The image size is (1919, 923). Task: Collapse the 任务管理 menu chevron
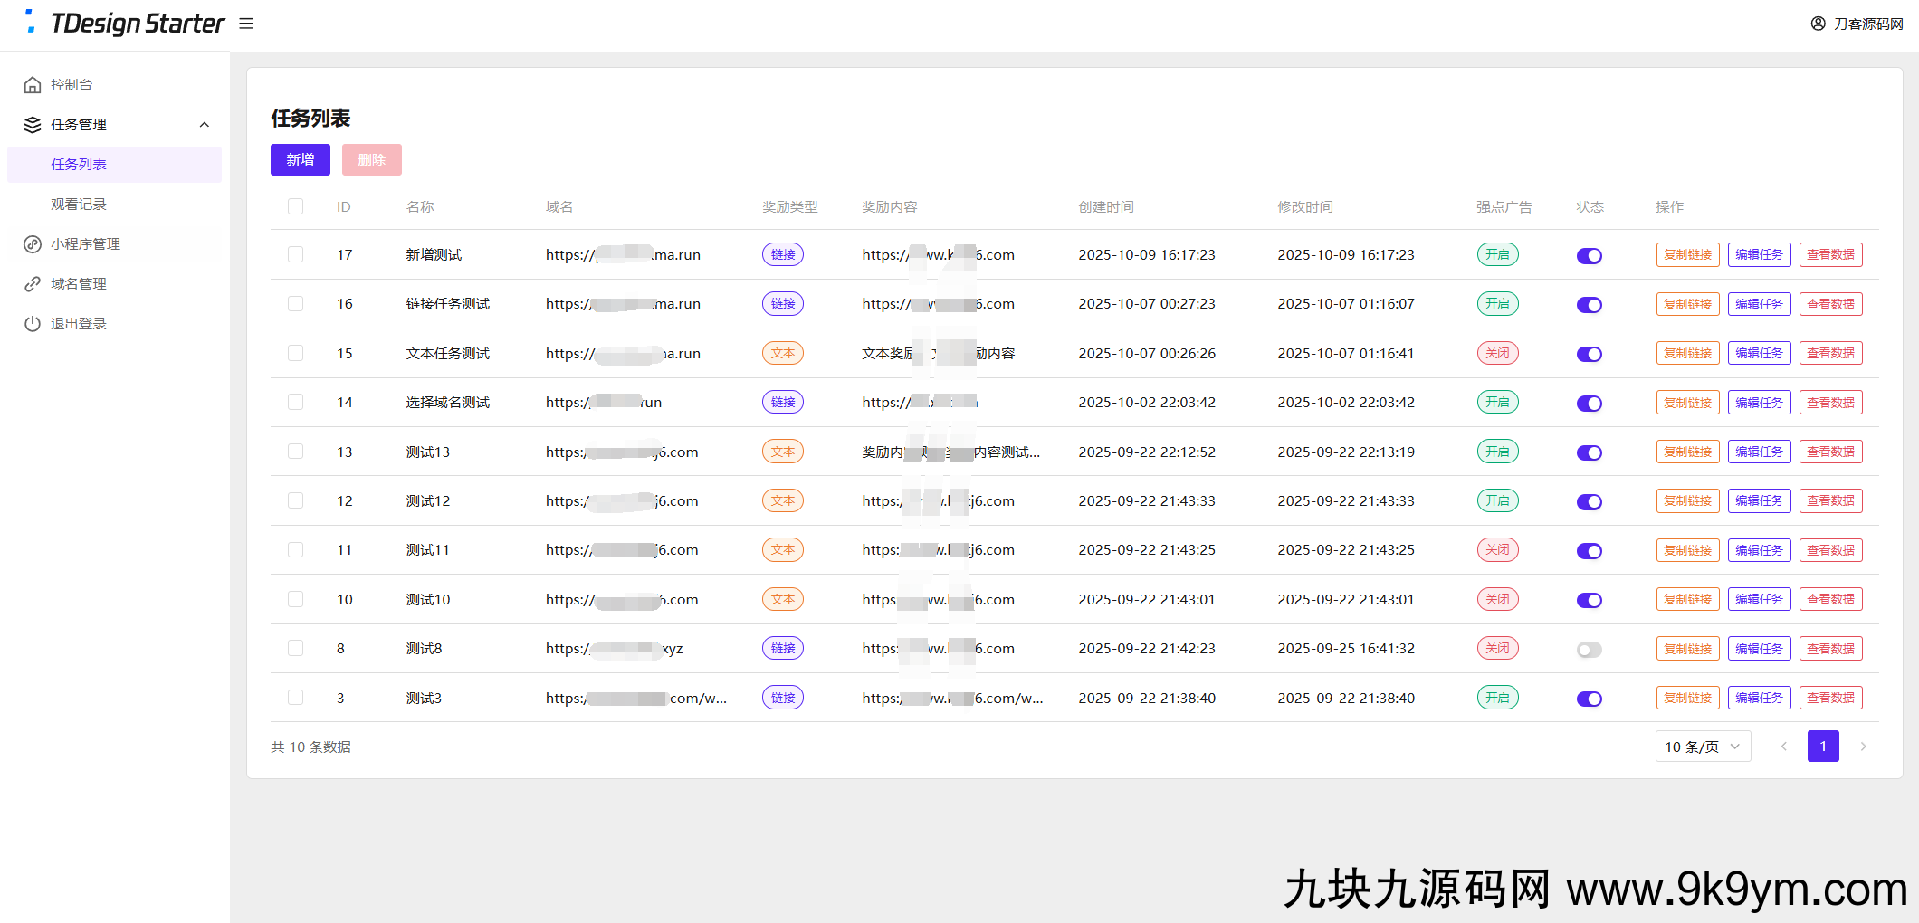(205, 125)
